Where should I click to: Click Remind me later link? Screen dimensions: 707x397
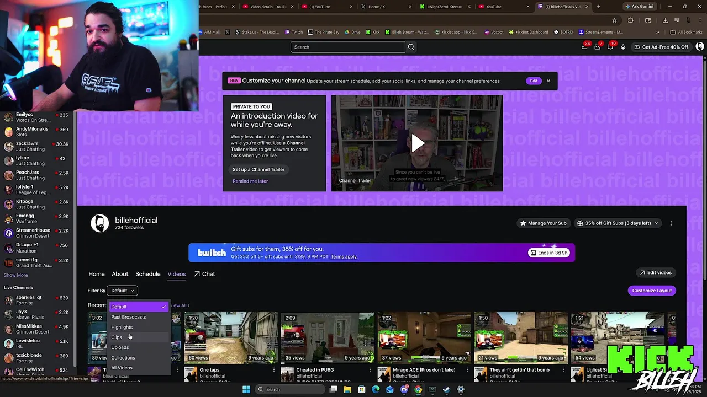pos(250,181)
